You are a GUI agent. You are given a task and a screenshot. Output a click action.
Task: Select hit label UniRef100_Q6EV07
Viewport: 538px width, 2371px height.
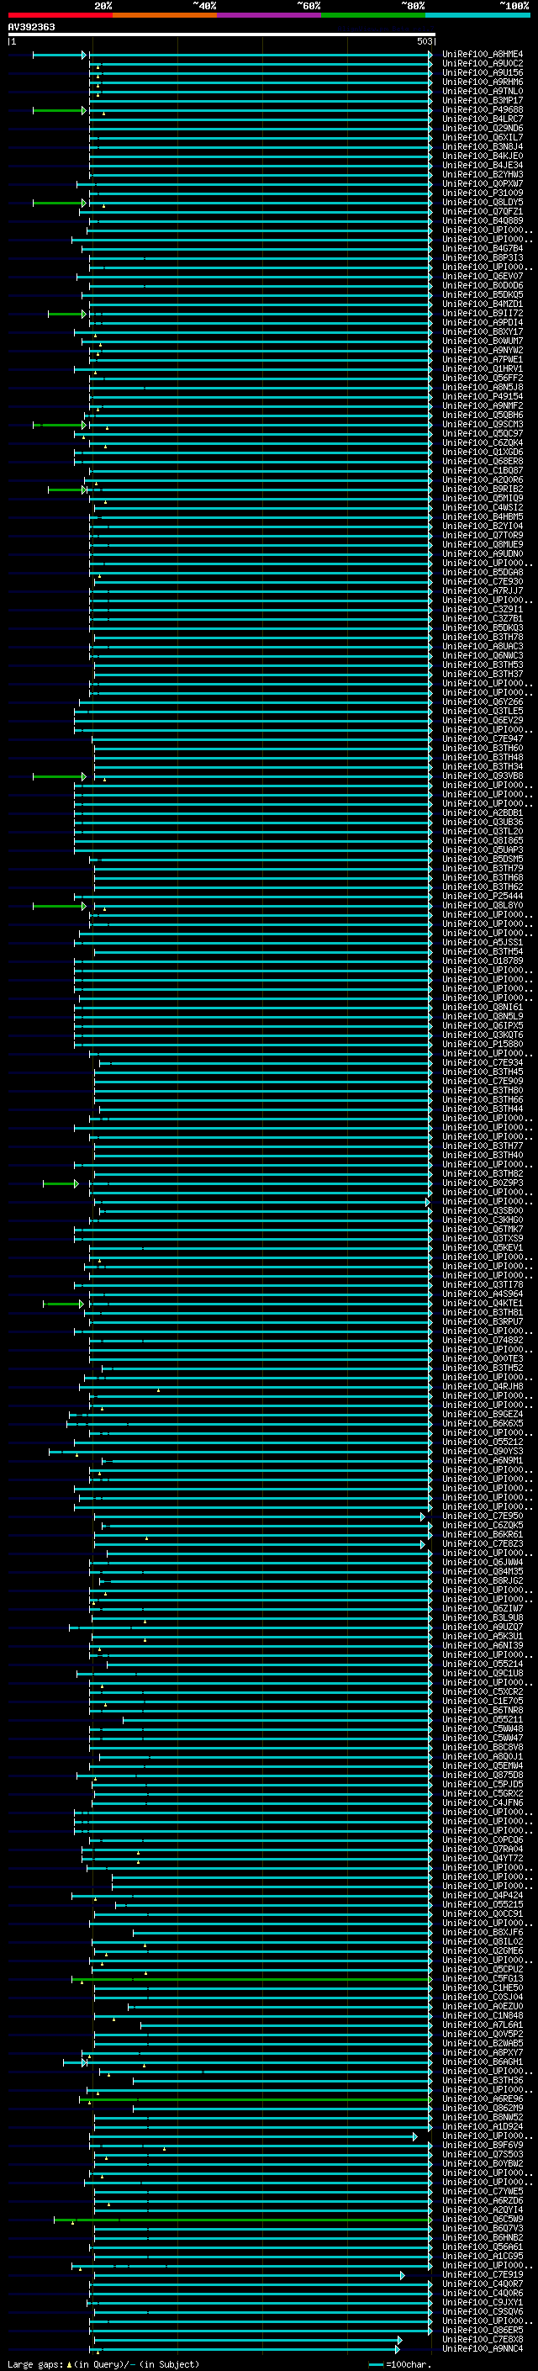click(482, 276)
